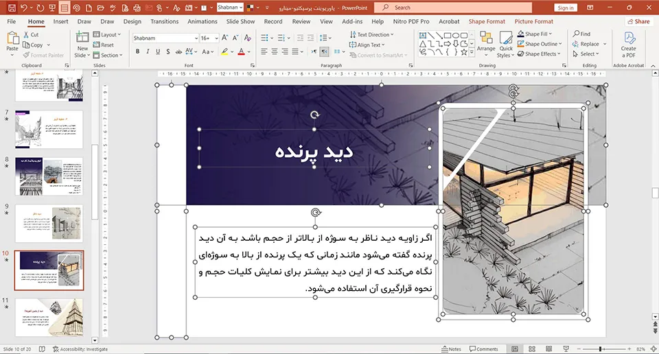Switch to Reading View in status bar
Image resolution: width=659 pixels, height=354 pixels.
[549, 349]
